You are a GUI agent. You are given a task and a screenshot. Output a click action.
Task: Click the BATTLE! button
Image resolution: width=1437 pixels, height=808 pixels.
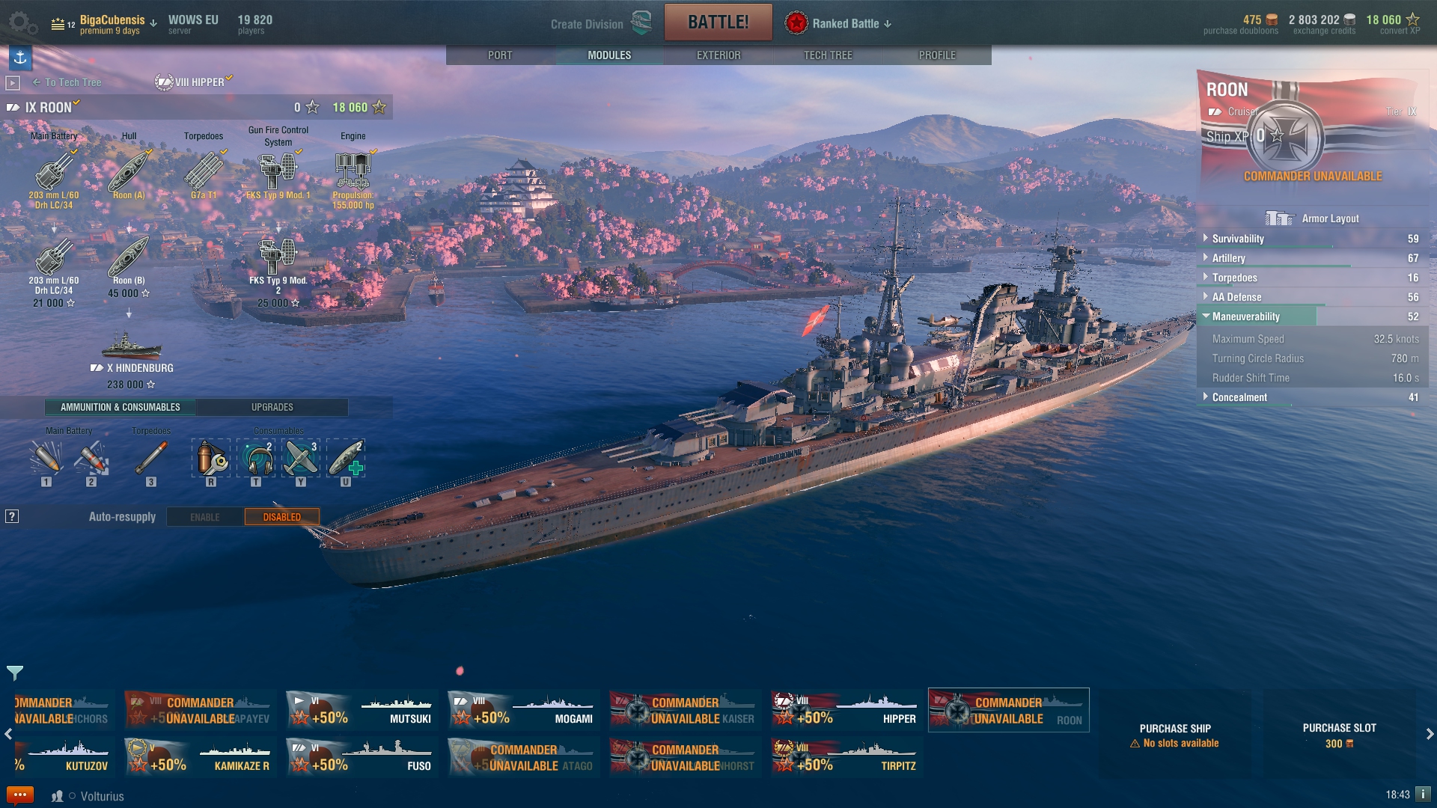718,22
